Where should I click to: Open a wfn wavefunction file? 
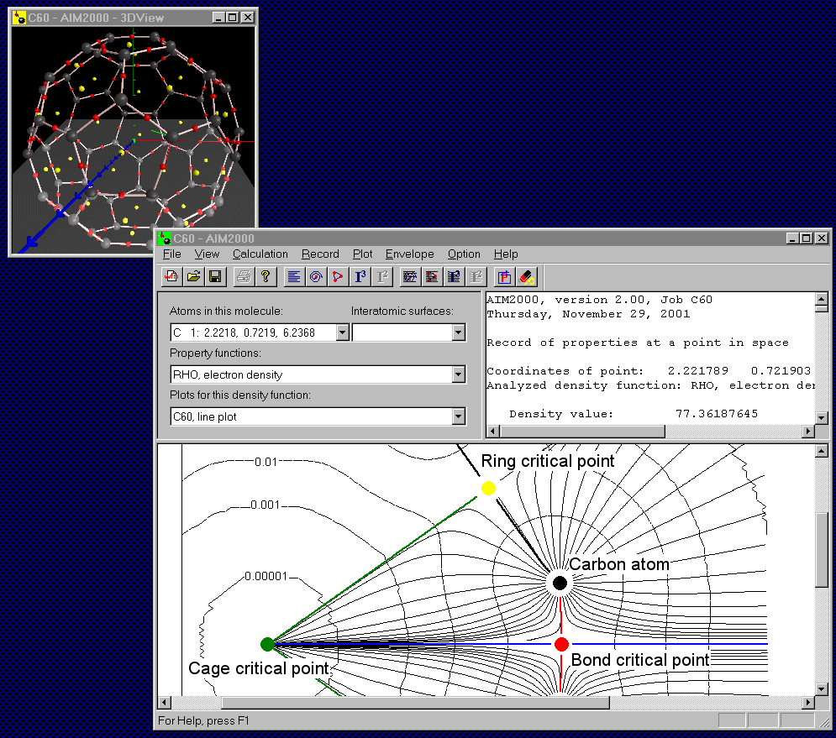[x=171, y=276]
